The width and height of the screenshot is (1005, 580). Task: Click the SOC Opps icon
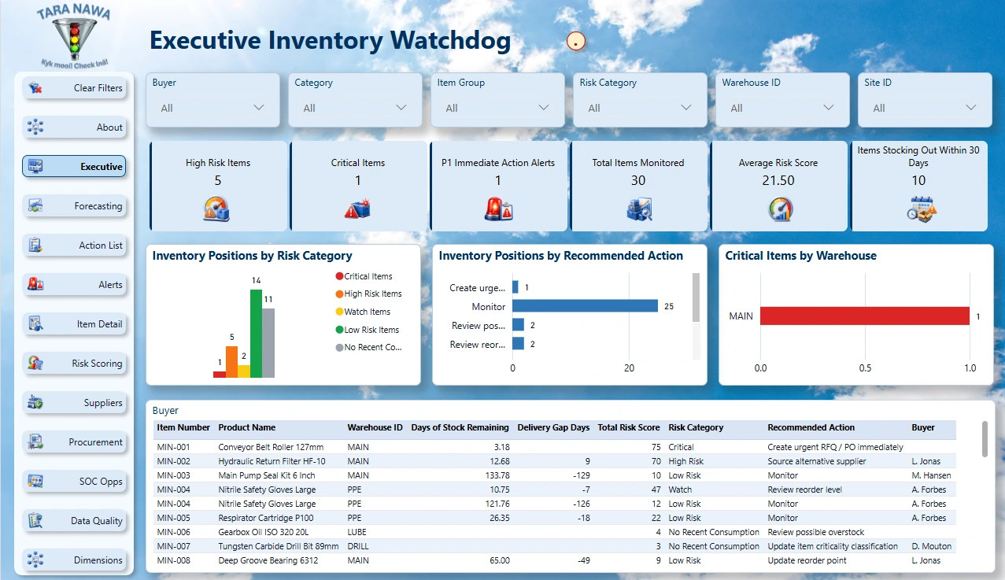click(35, 482)
